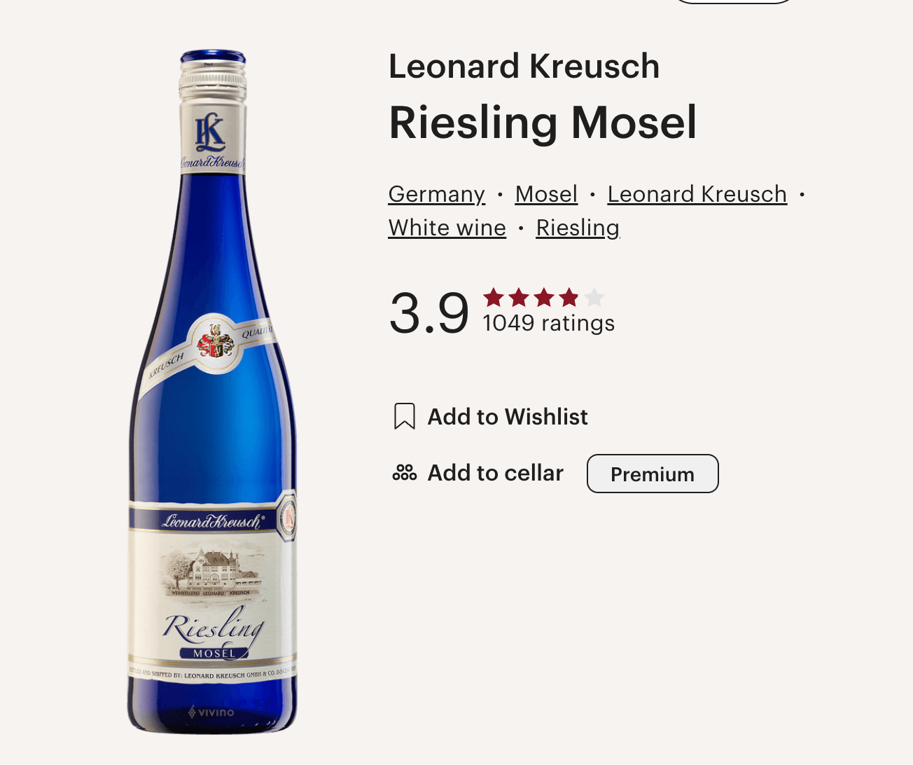Image resolution: width=913 pixels, height=765 pixels.
Task: Follow the underlined Riesling grape link
Action: click(578, 228)
